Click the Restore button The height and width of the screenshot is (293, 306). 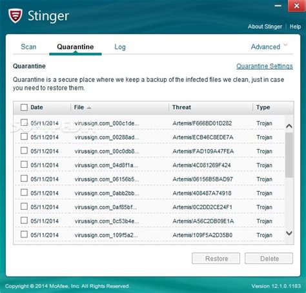(216, 258)
